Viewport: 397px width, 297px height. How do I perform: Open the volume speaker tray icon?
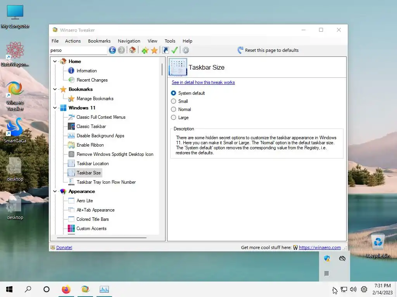click(353, 289)
